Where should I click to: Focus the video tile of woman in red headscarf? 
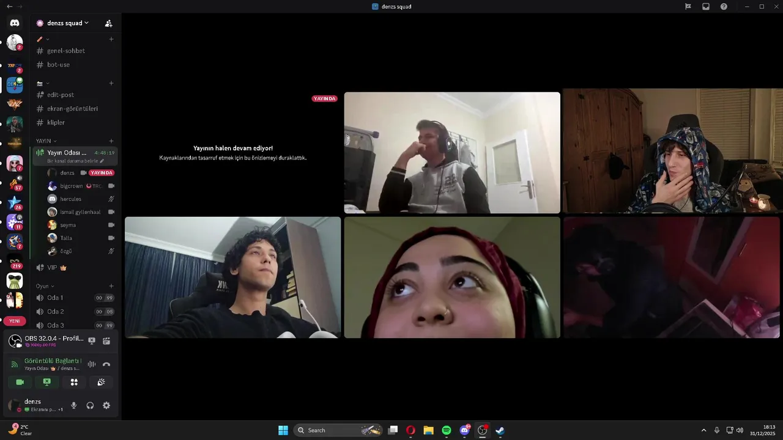pyautogui.click(x=452, y=277)
